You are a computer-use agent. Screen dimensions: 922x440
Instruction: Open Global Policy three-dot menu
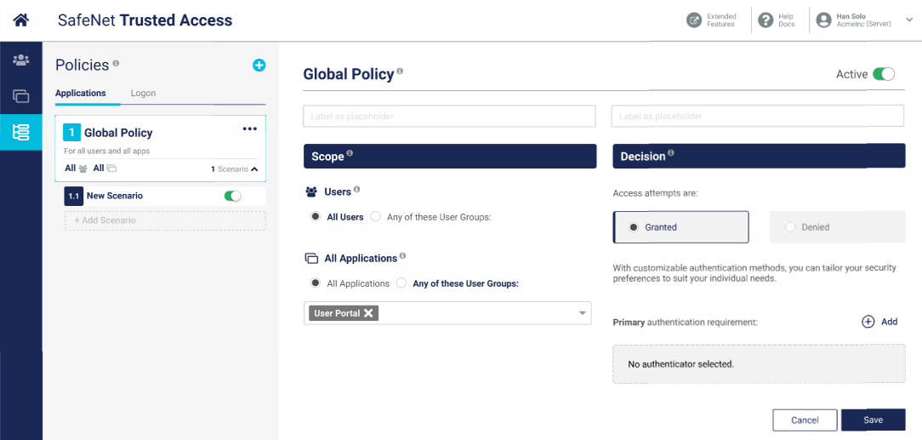coord(250,129)
